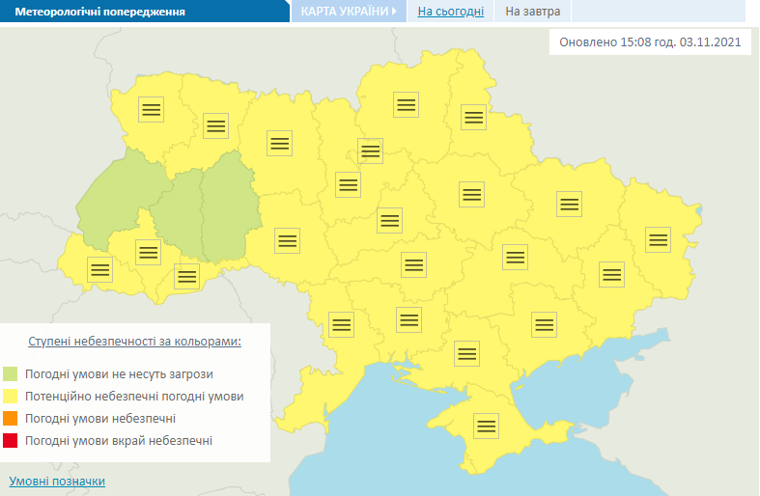The height and width of the screenshot is (496, 760).
Task: Click Потенційно небезпечні погодні умови label
Action: point(134,397)
